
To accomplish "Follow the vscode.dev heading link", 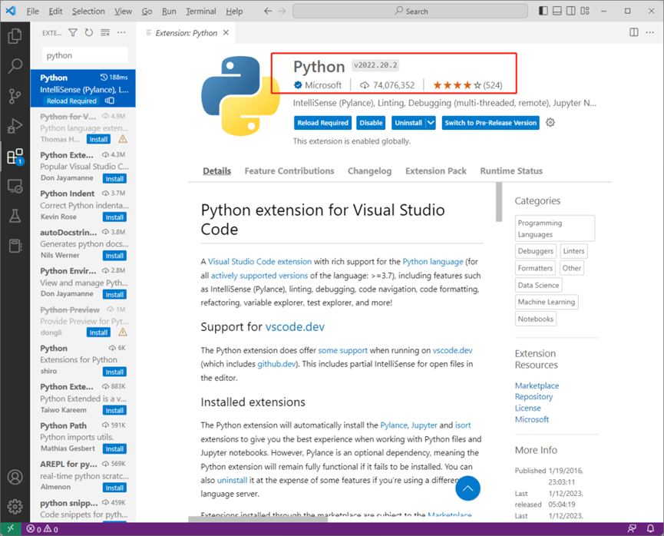I will tap(295, 326).
